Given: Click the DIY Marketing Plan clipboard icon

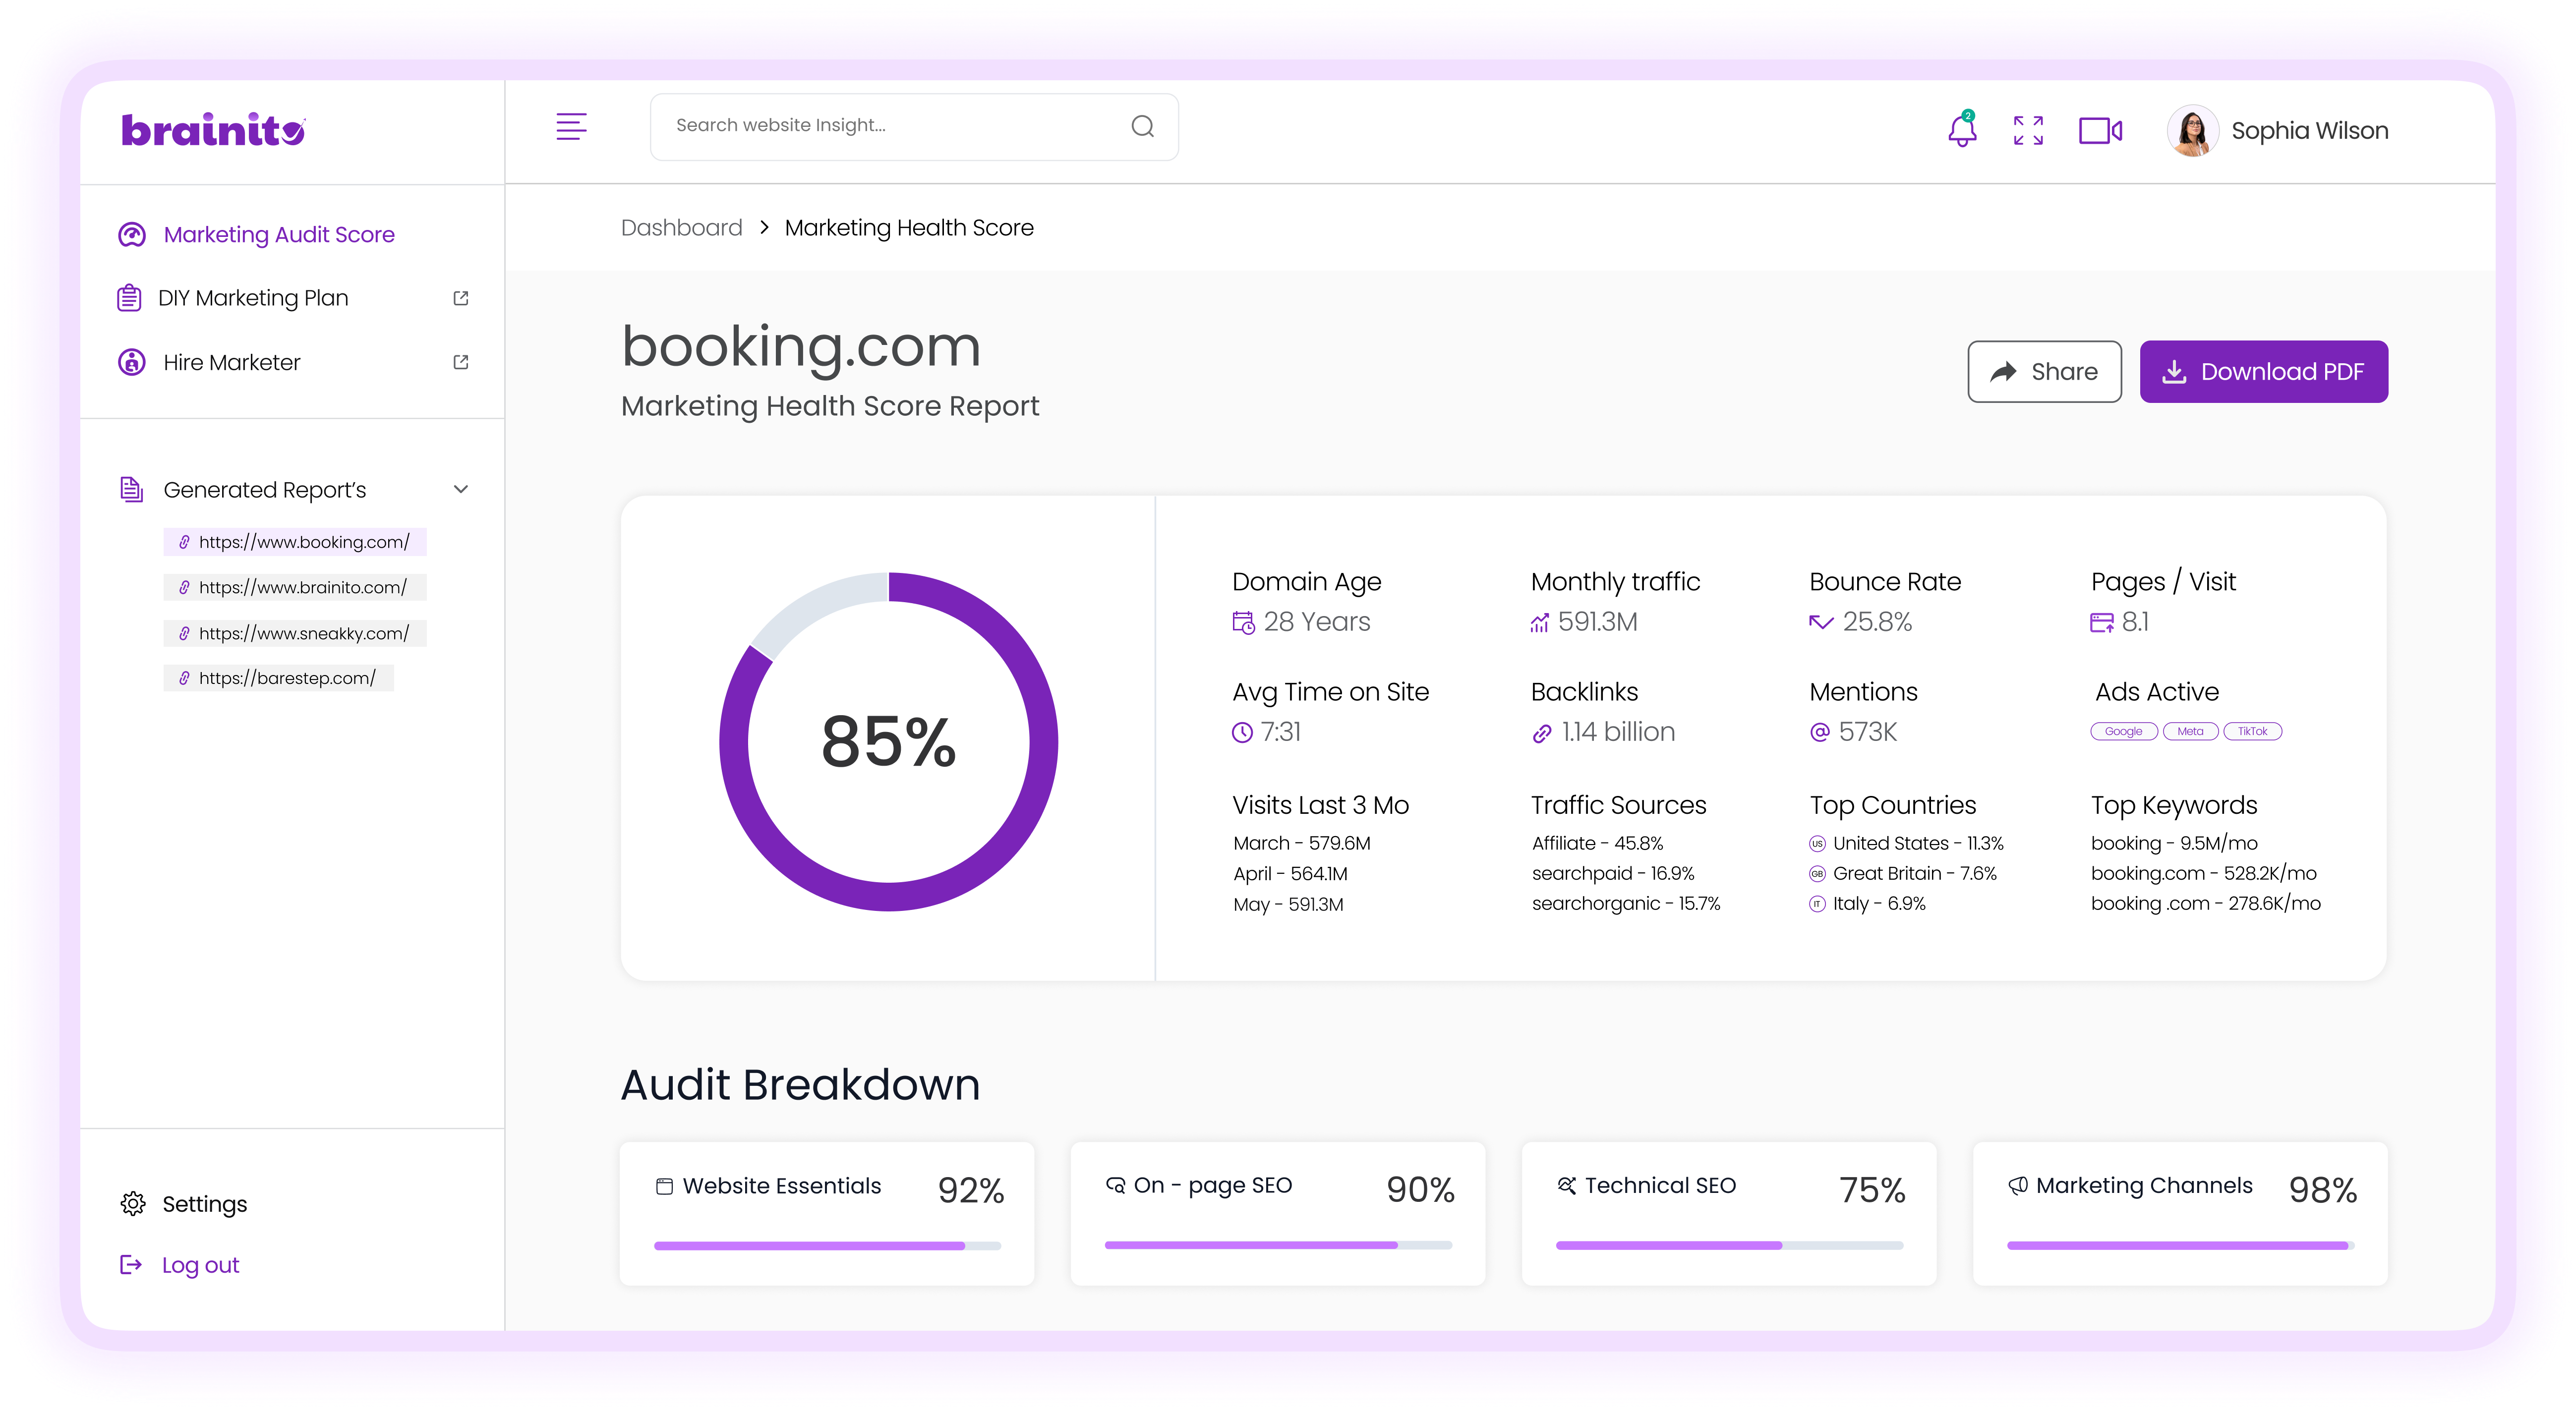Looking at the screenshot, I should [129, 298].
